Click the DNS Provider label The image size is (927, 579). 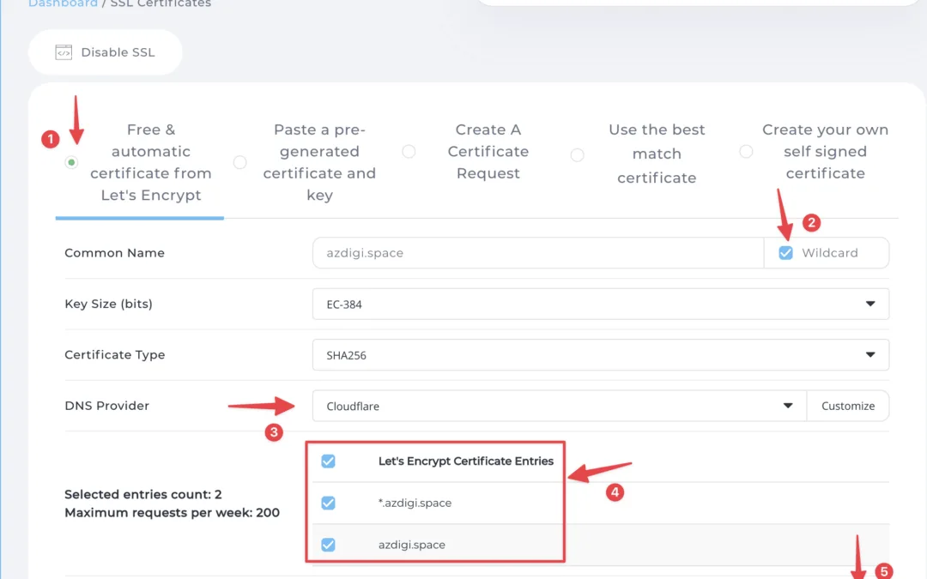coord(106,406)
